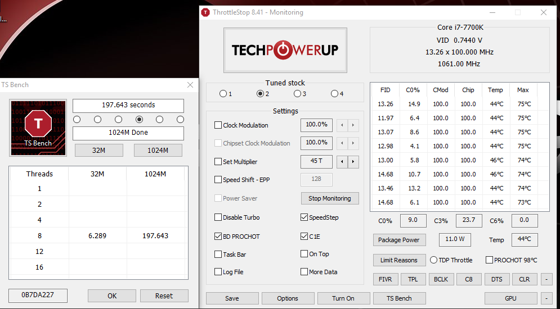Check the Disable Turbo option
This screenshot has width=560, height=309.
tap(218, 217)
